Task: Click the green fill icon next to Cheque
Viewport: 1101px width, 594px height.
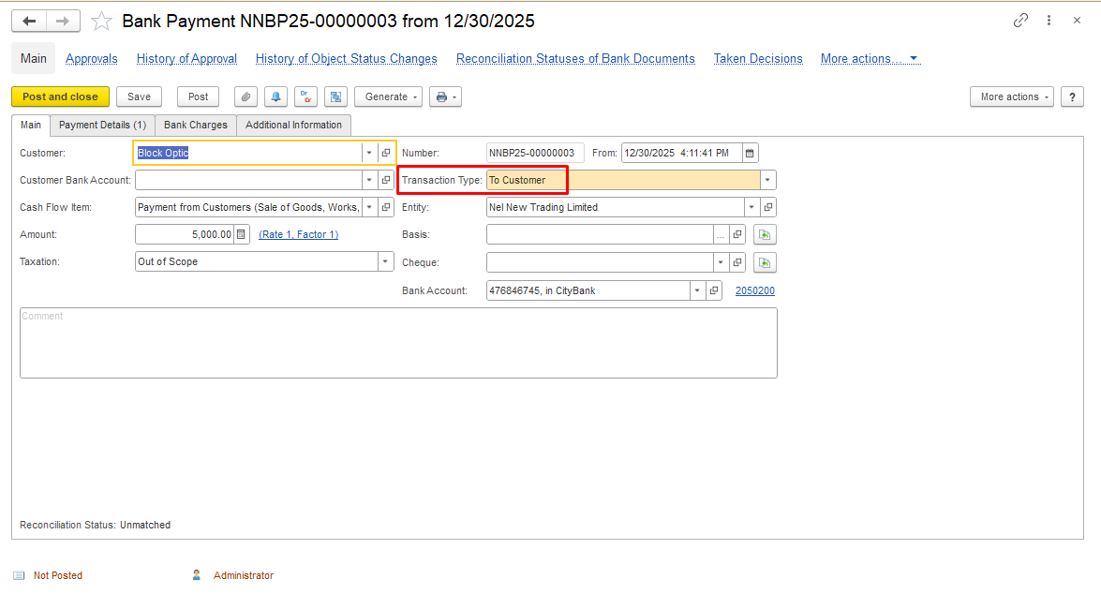Action: [765, 262]
